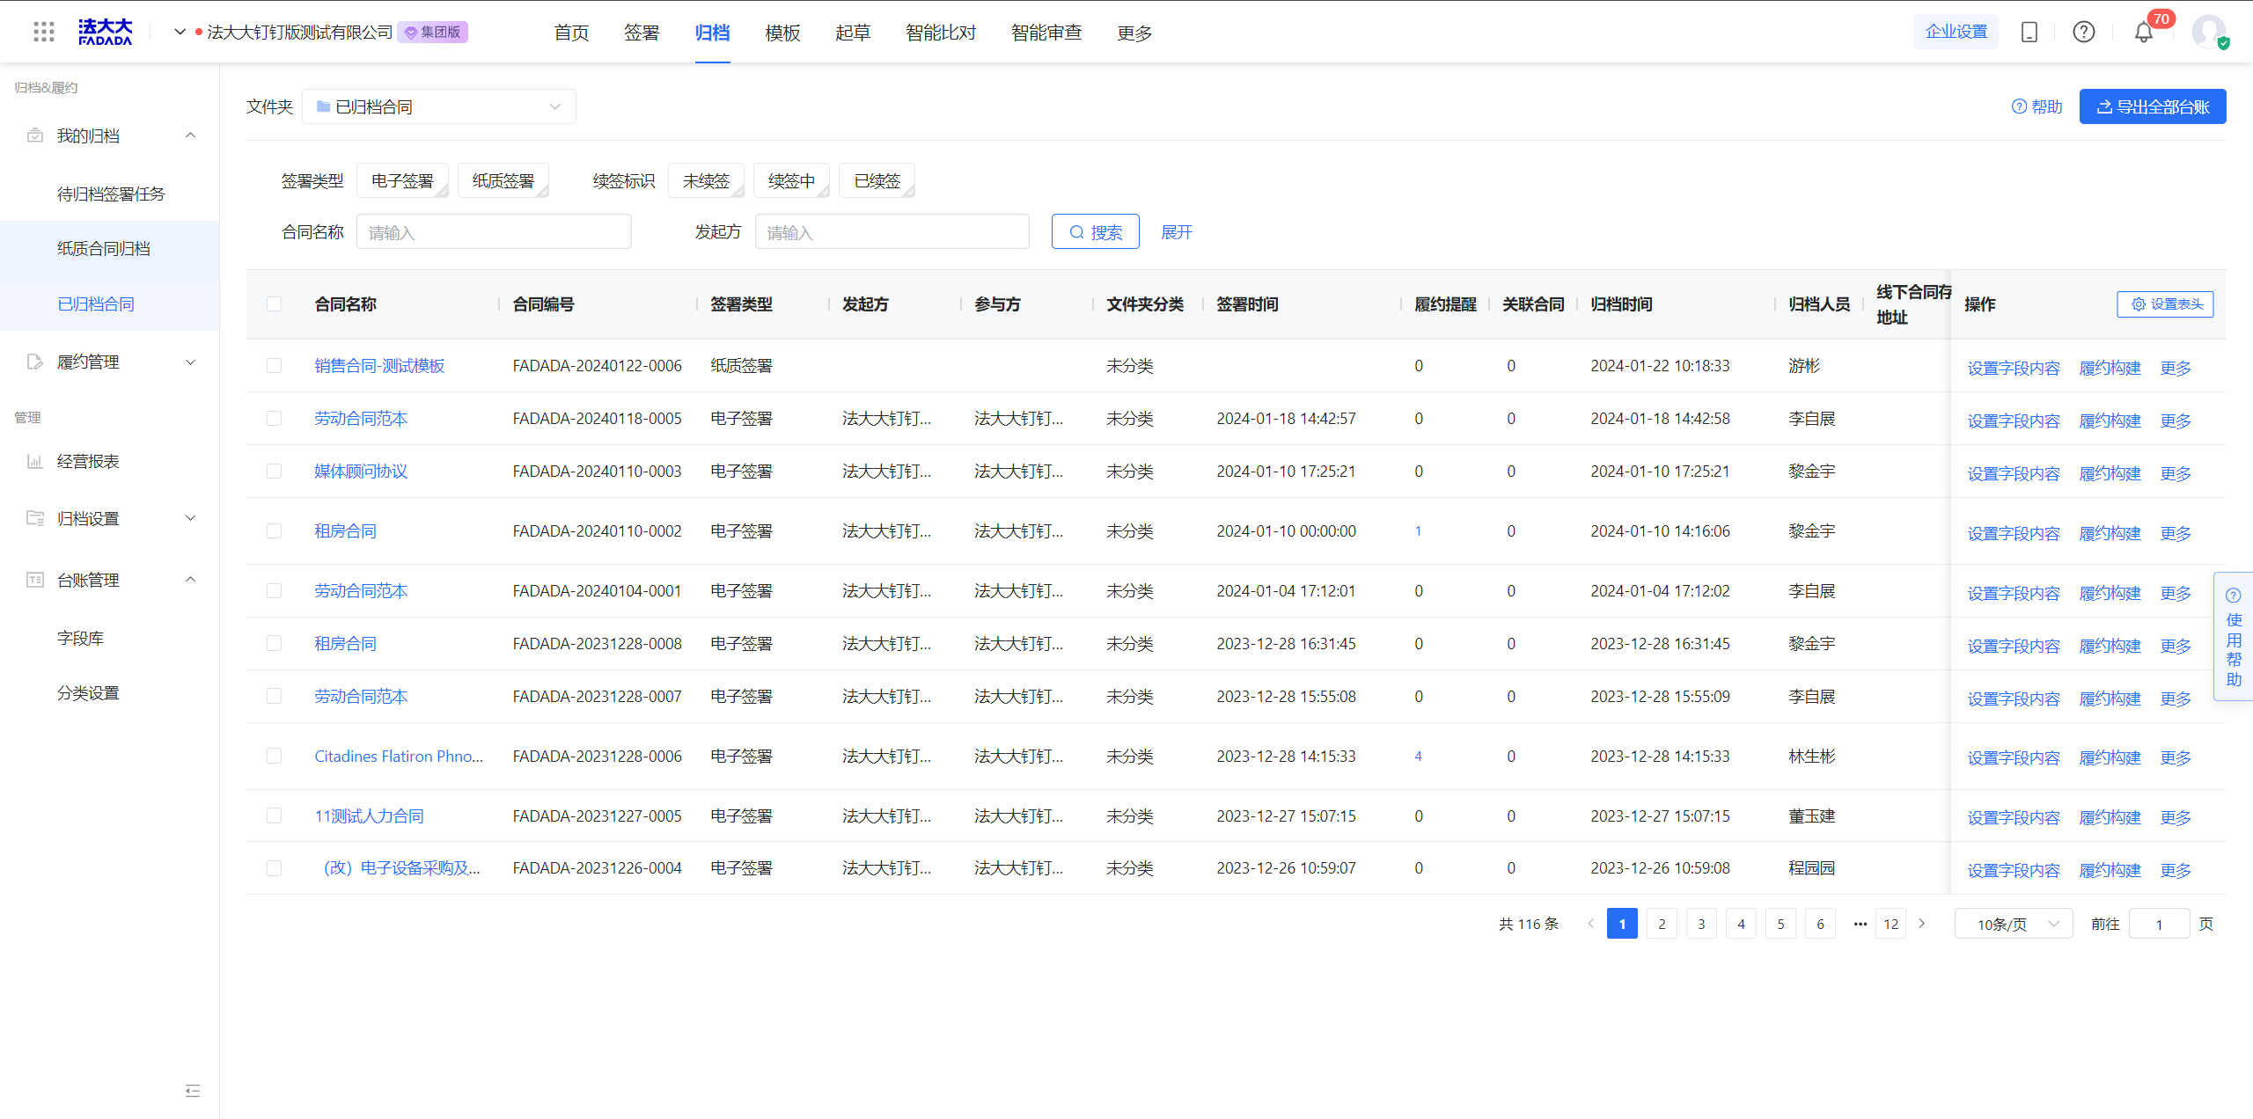Toggle the 续签中 filter tag
The width and height of the screenshot is (2253, 1119).
(x=791, y=180)
